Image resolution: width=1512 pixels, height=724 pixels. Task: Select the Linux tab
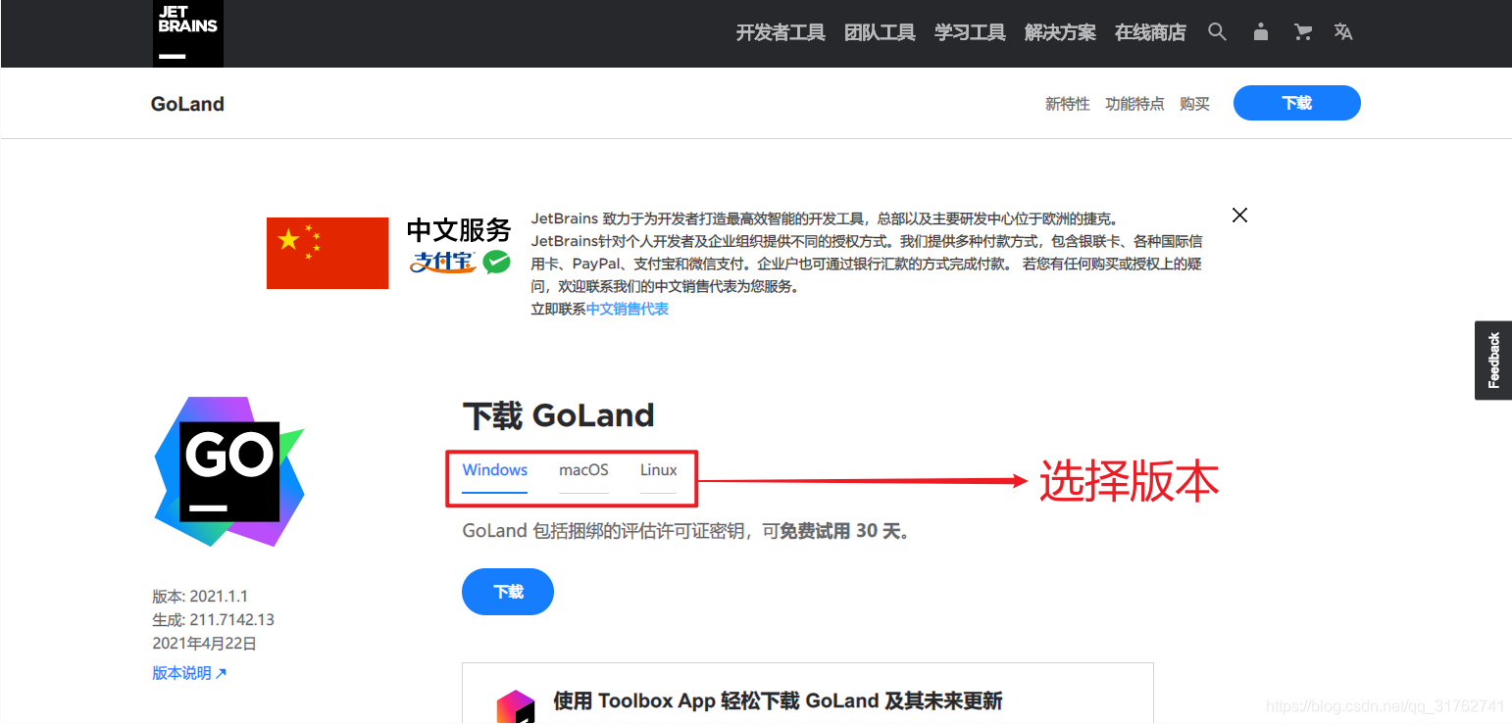[659, 471]
